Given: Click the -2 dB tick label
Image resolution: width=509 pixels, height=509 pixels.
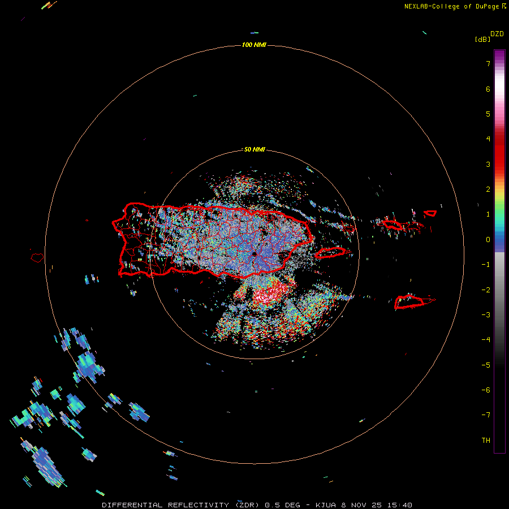Looking at the screenshot, I should (x=486, y=290).
